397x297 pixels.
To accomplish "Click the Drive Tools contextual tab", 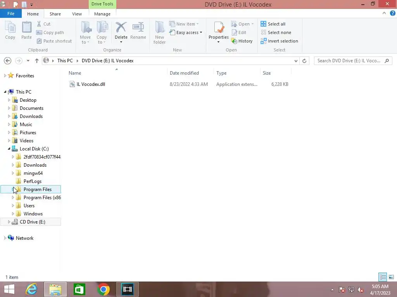I will 102,4.
